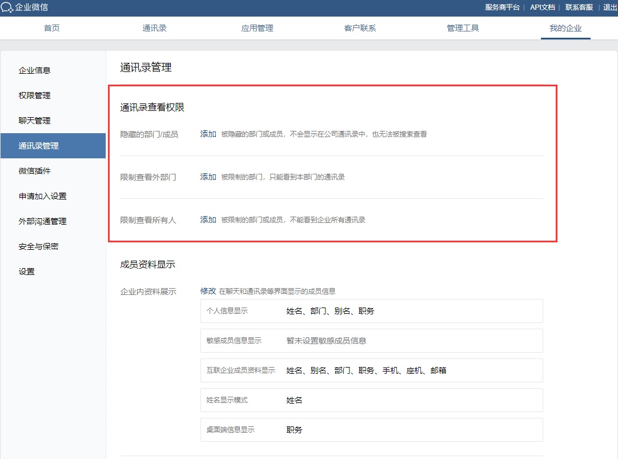
Task: Open the 管理工具 tab
Action: click(x=463, y=28)
